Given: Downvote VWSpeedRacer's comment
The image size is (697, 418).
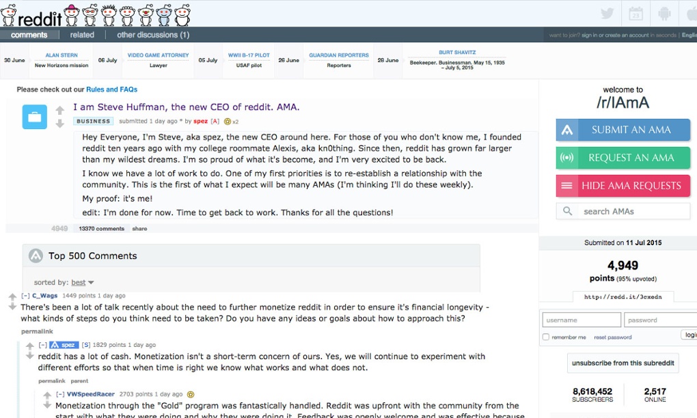Looking at the screenshot, I should point(47,405).
